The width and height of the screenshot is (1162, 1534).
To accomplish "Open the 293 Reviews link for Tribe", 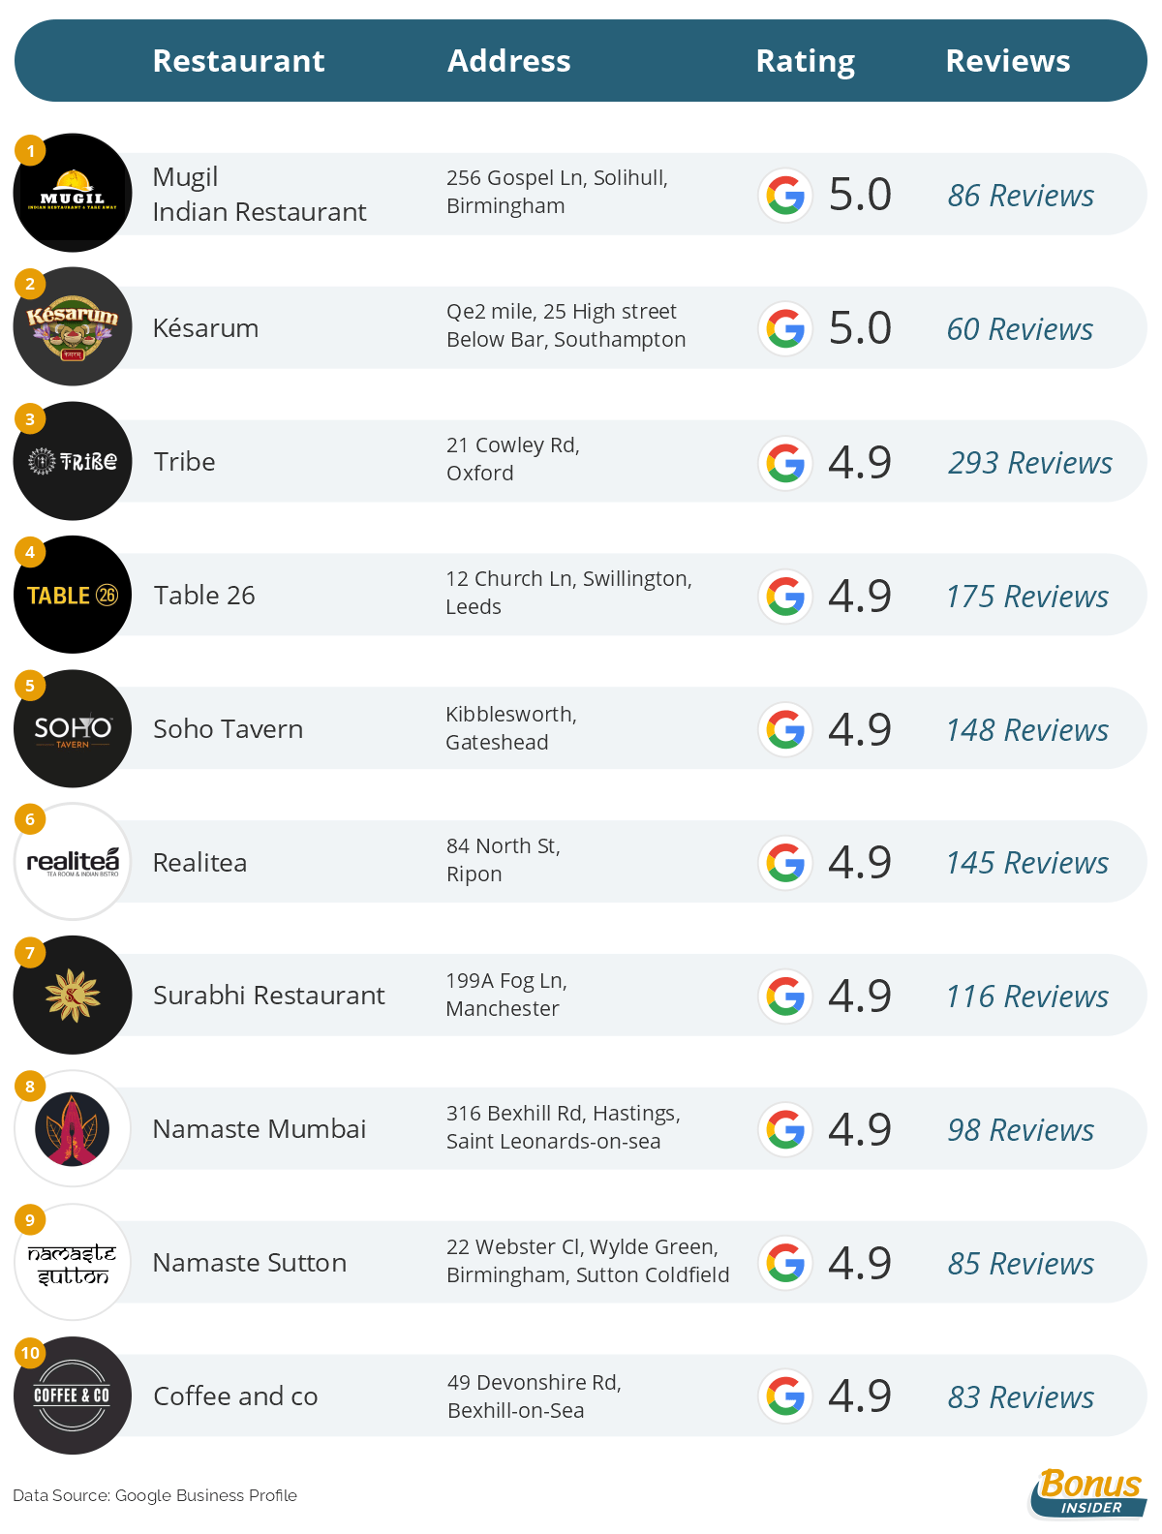I will click(x=1030, y=463).
